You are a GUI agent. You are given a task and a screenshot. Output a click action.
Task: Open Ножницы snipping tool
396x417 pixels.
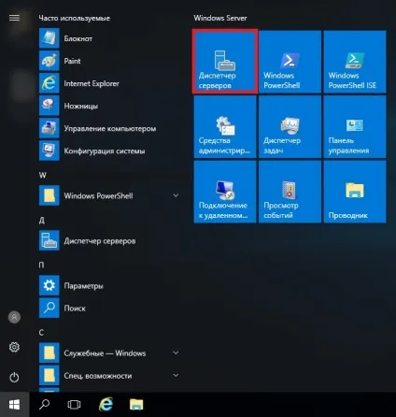tap(109, 106)
